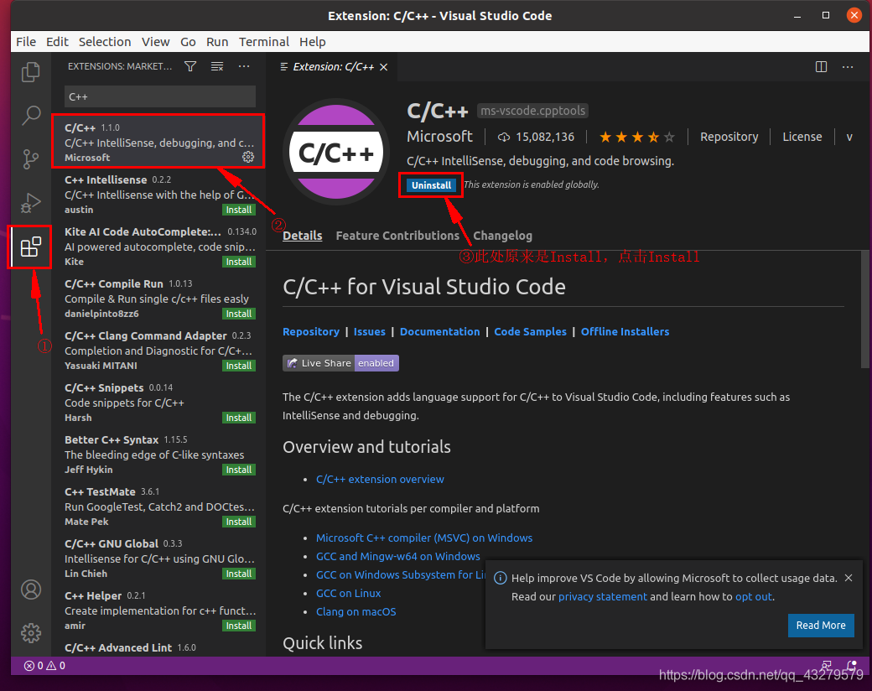This screenshot has height=691, width=872.
Task: Install C/C++ Clang Command Adapter
Action: (x=239, y=366)
